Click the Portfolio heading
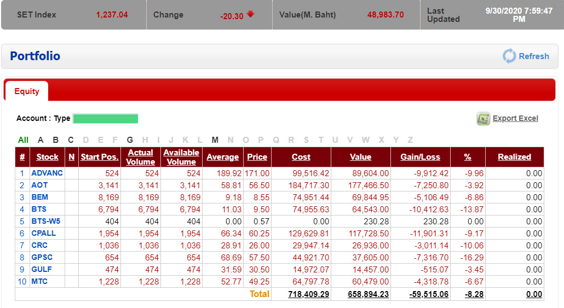This screenshot has width=564, height=308. click(35, 56)
